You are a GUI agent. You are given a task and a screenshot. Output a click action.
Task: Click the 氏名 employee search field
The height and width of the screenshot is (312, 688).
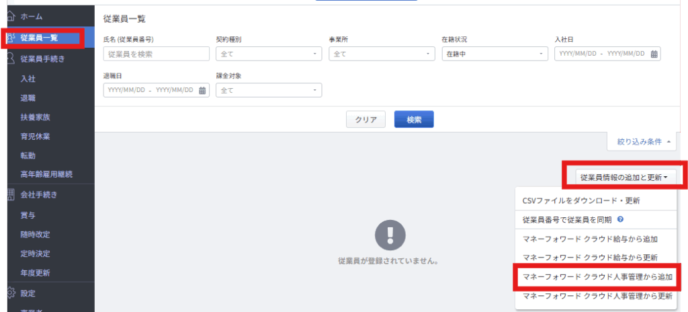157,54
